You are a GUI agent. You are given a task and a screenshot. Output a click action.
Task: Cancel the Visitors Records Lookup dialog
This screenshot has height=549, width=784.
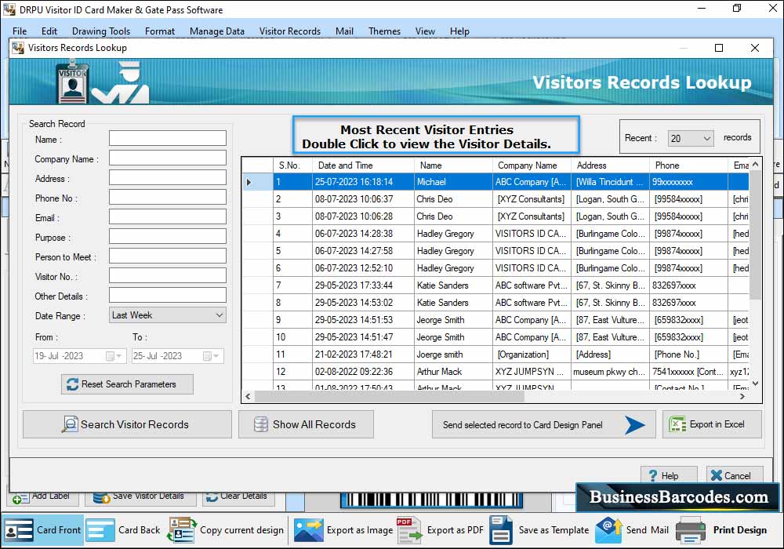735,475
